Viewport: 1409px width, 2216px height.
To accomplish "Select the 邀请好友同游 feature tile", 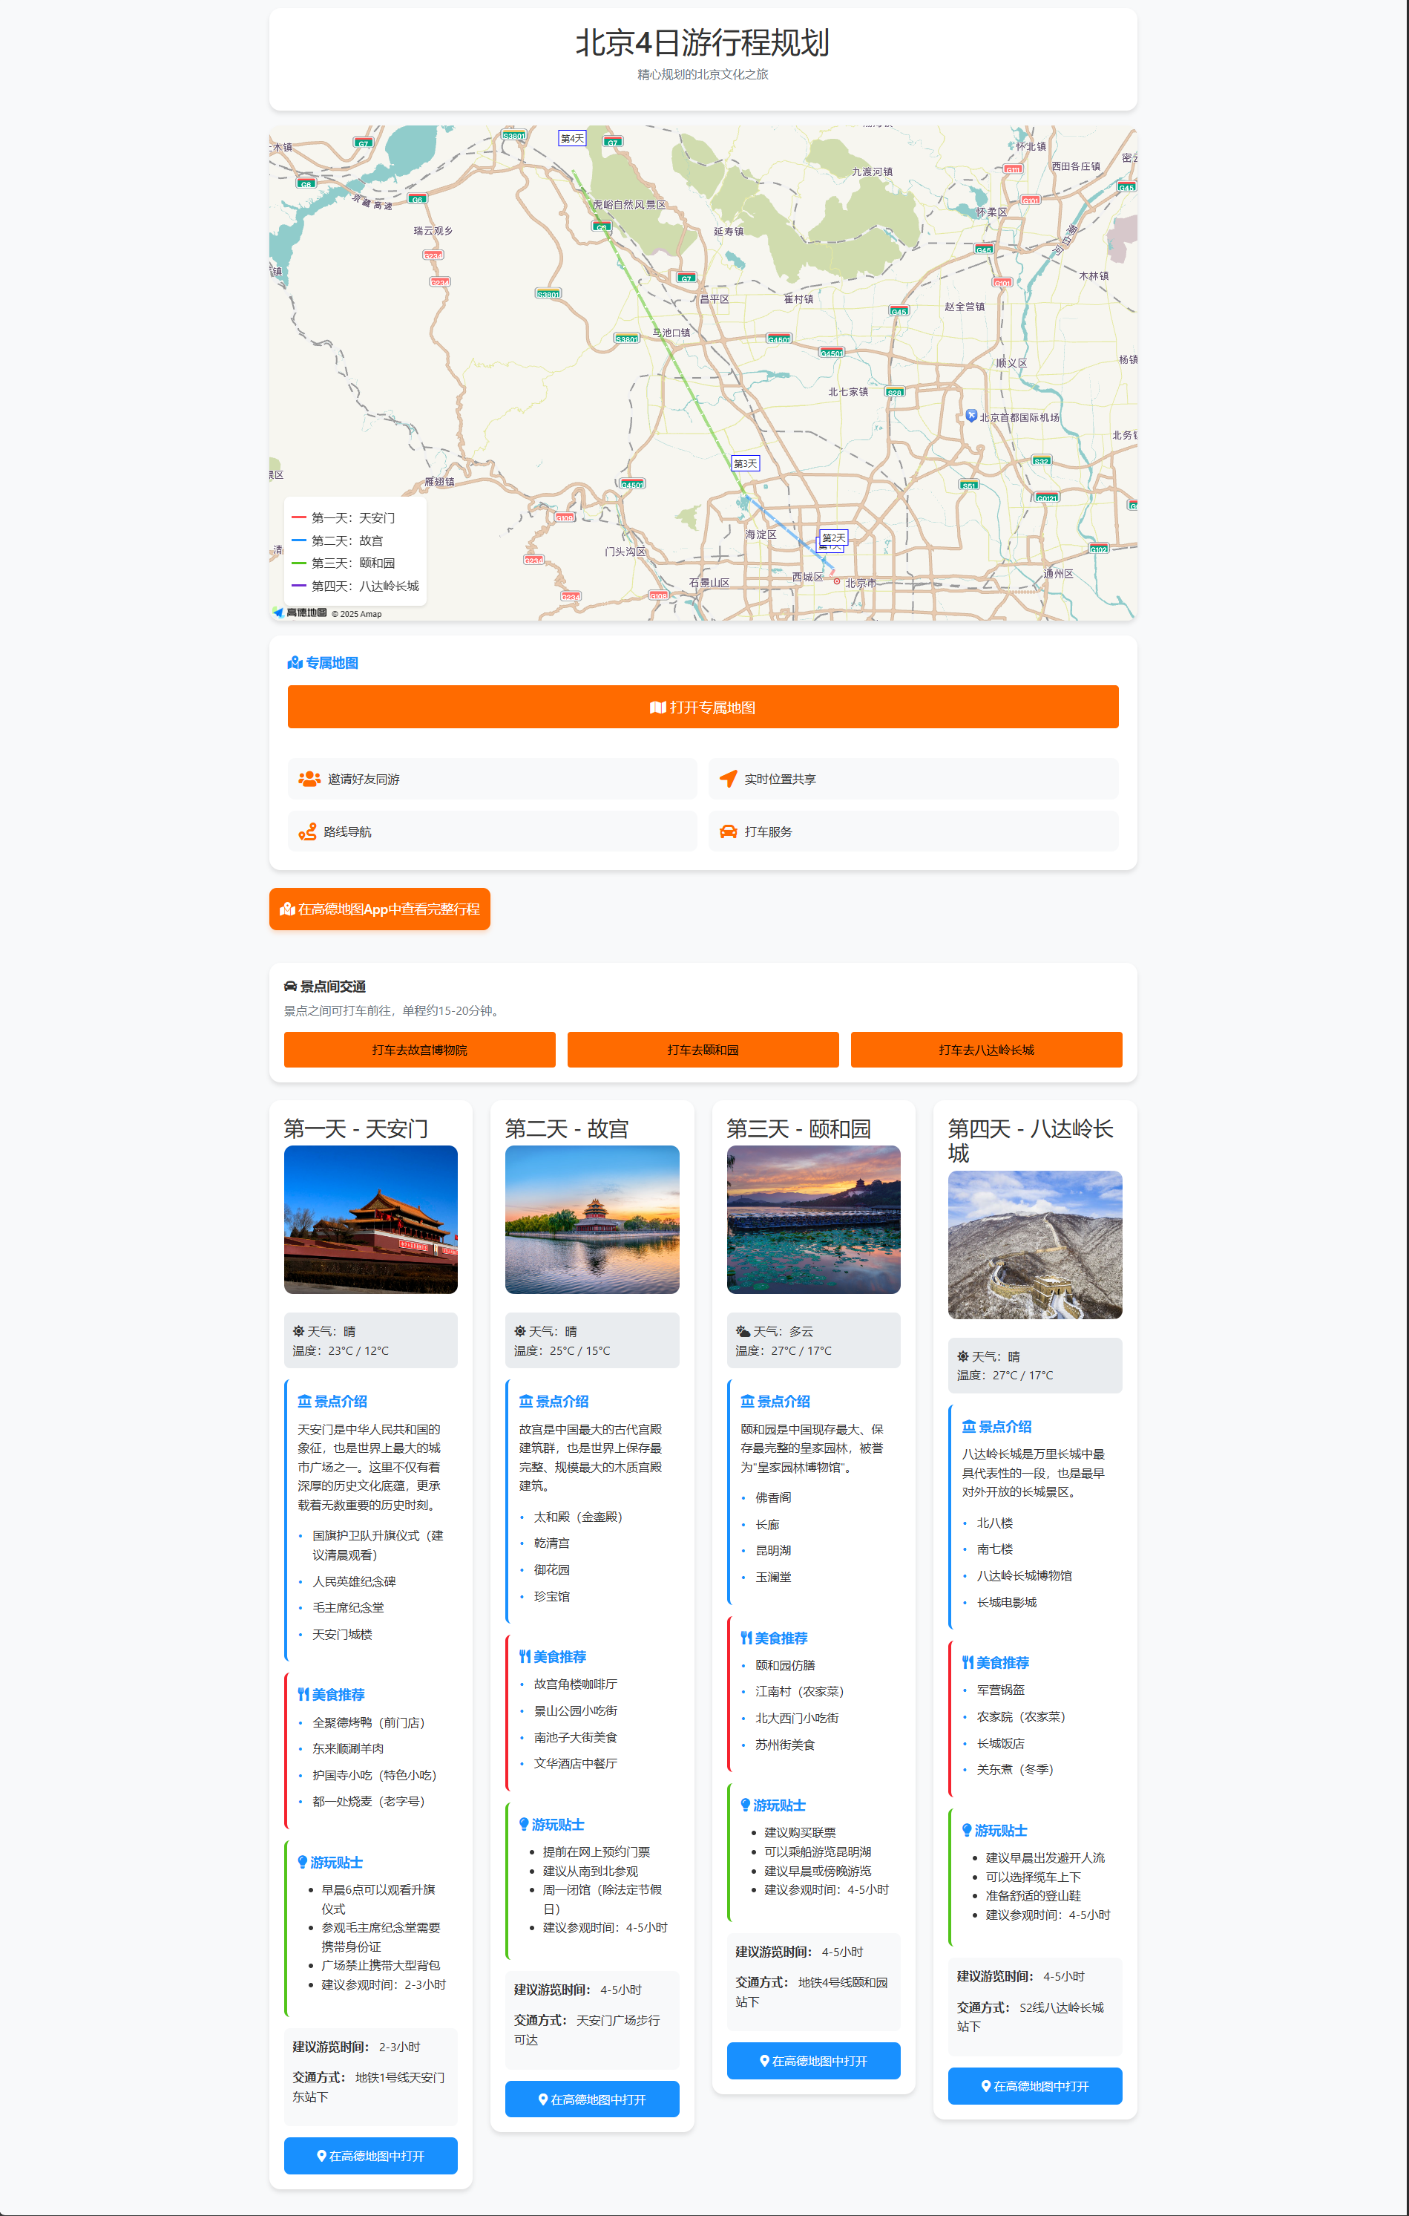I will pyautogui.click(x=492, y=779).
